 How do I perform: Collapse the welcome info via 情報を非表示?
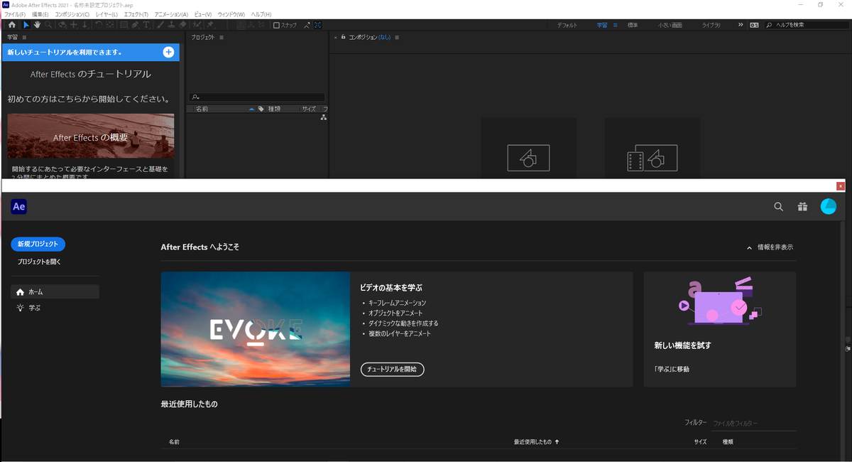(x=770, y=247)
